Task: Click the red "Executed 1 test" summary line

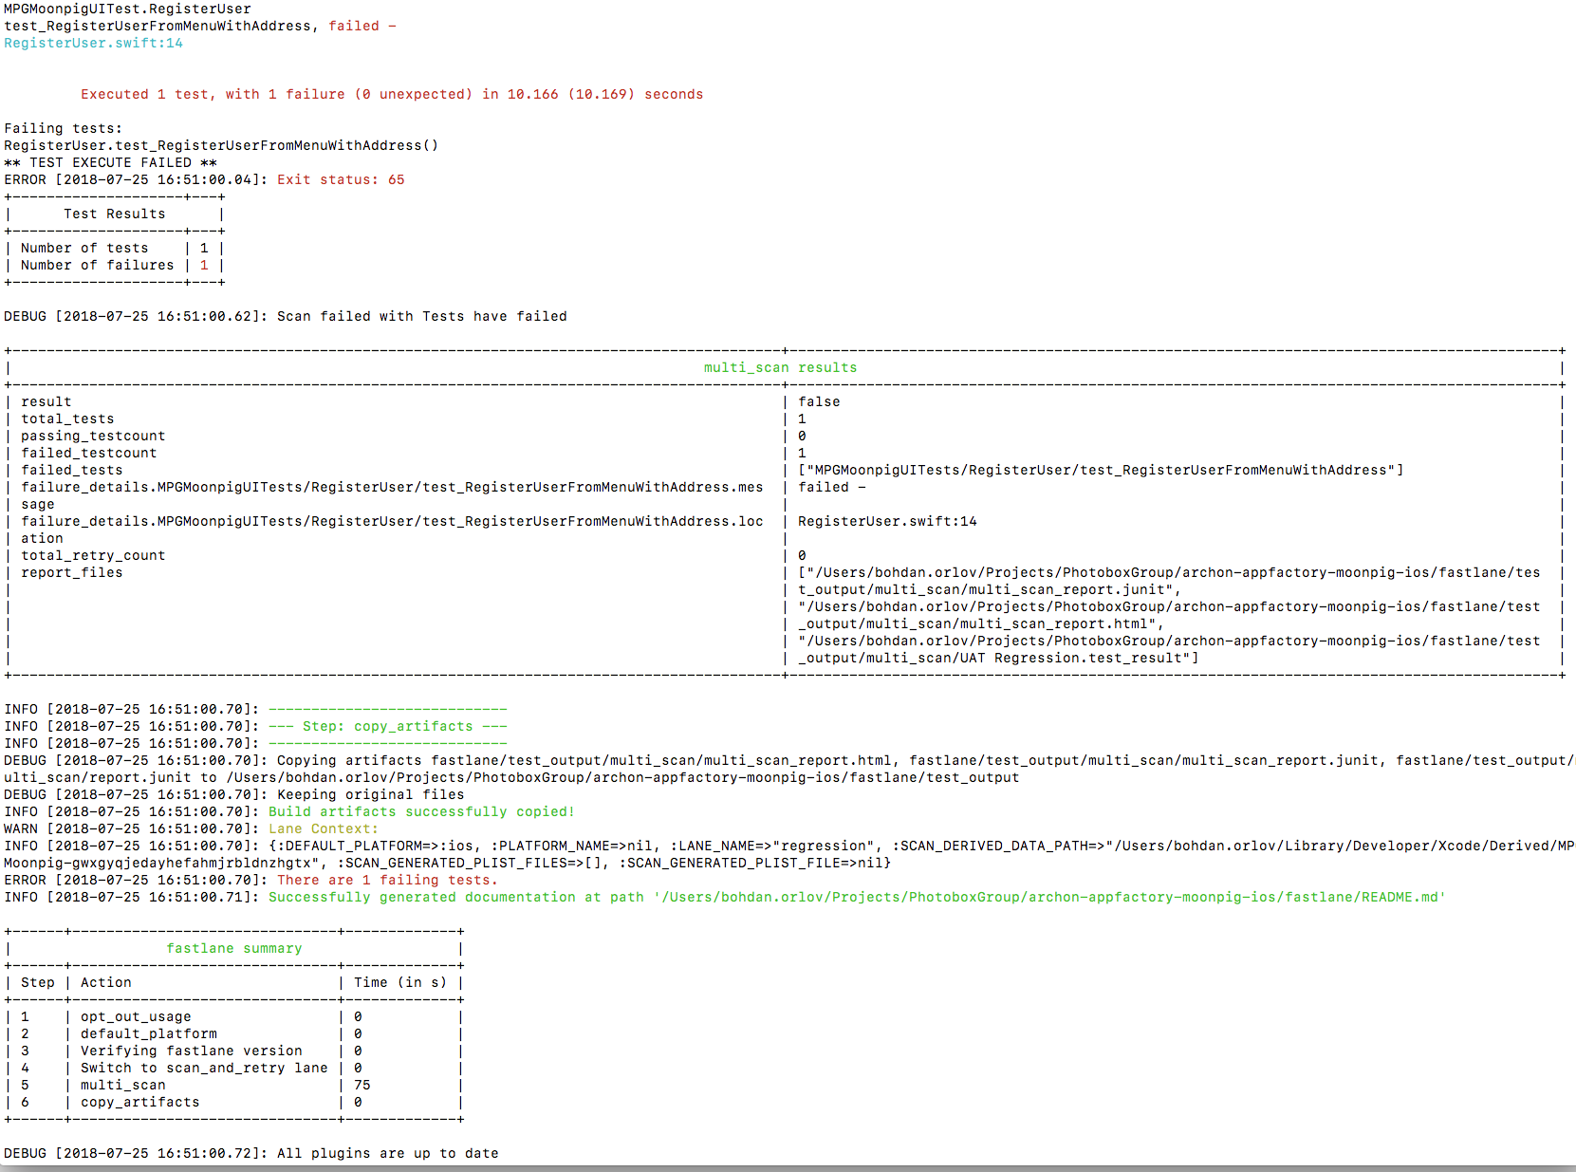Action: 392,94
